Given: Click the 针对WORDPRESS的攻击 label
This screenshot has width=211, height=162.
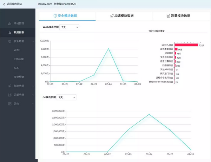Looking at the screenshot, I should [x=161, y=82].
